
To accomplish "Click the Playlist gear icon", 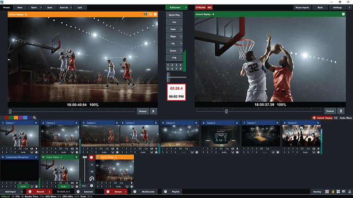I will 165,192.
